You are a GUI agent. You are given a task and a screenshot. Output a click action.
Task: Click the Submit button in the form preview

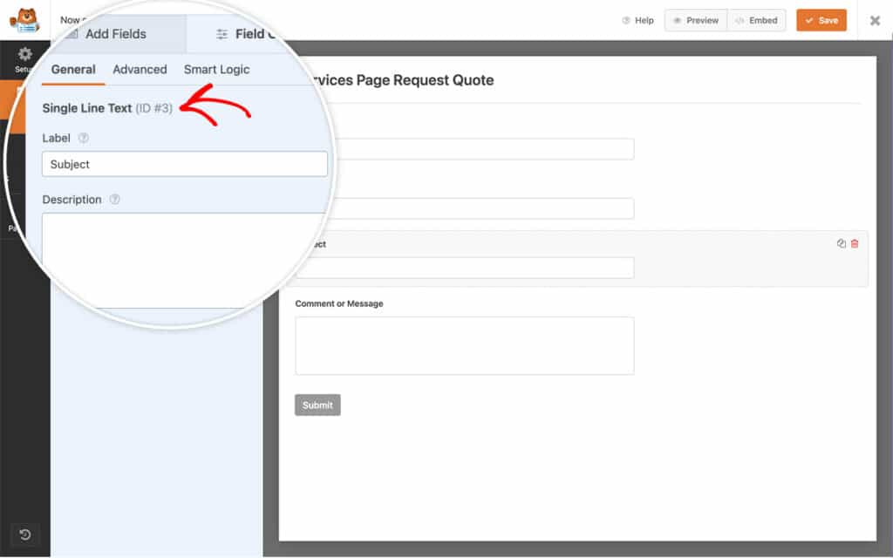click(317, 405)
